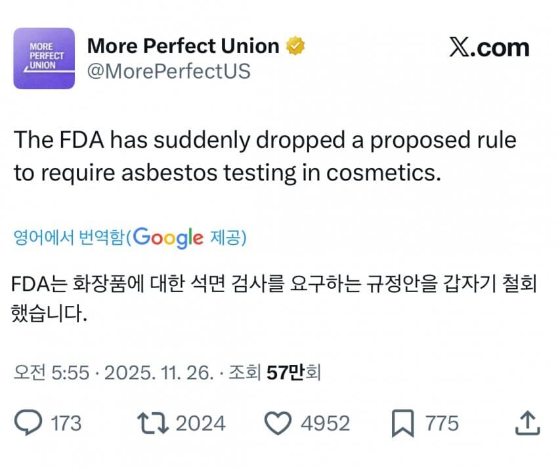Click the repost arrows icon

(x=154, y=423)
